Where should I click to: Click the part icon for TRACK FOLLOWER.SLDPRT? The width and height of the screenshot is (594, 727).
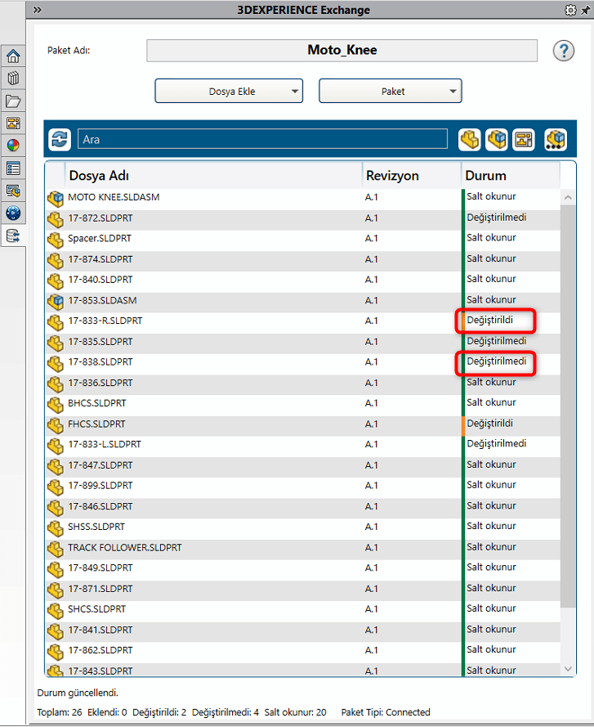coord(56,549)
